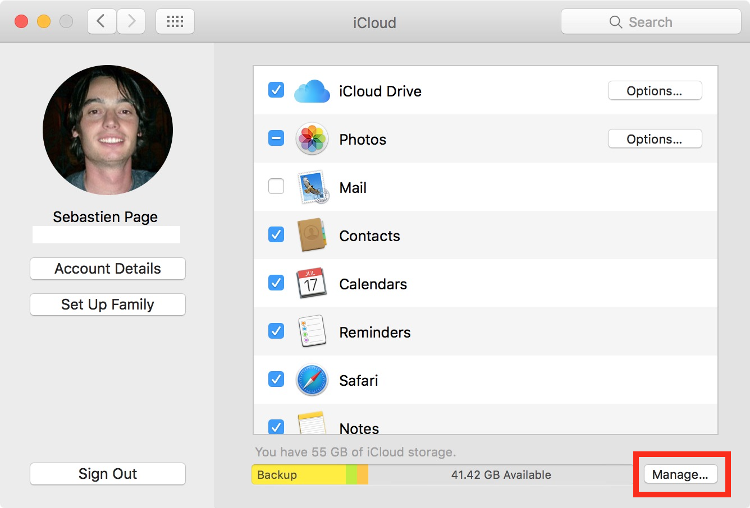Click the Mail stamp icon
Screen dimensions: 750x508
pos(312,188)
